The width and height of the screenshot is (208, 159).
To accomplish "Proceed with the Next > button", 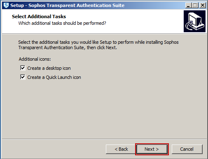I will click(x=152, y=149).
